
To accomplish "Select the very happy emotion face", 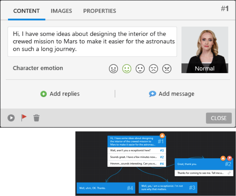I will coord(113,69).
